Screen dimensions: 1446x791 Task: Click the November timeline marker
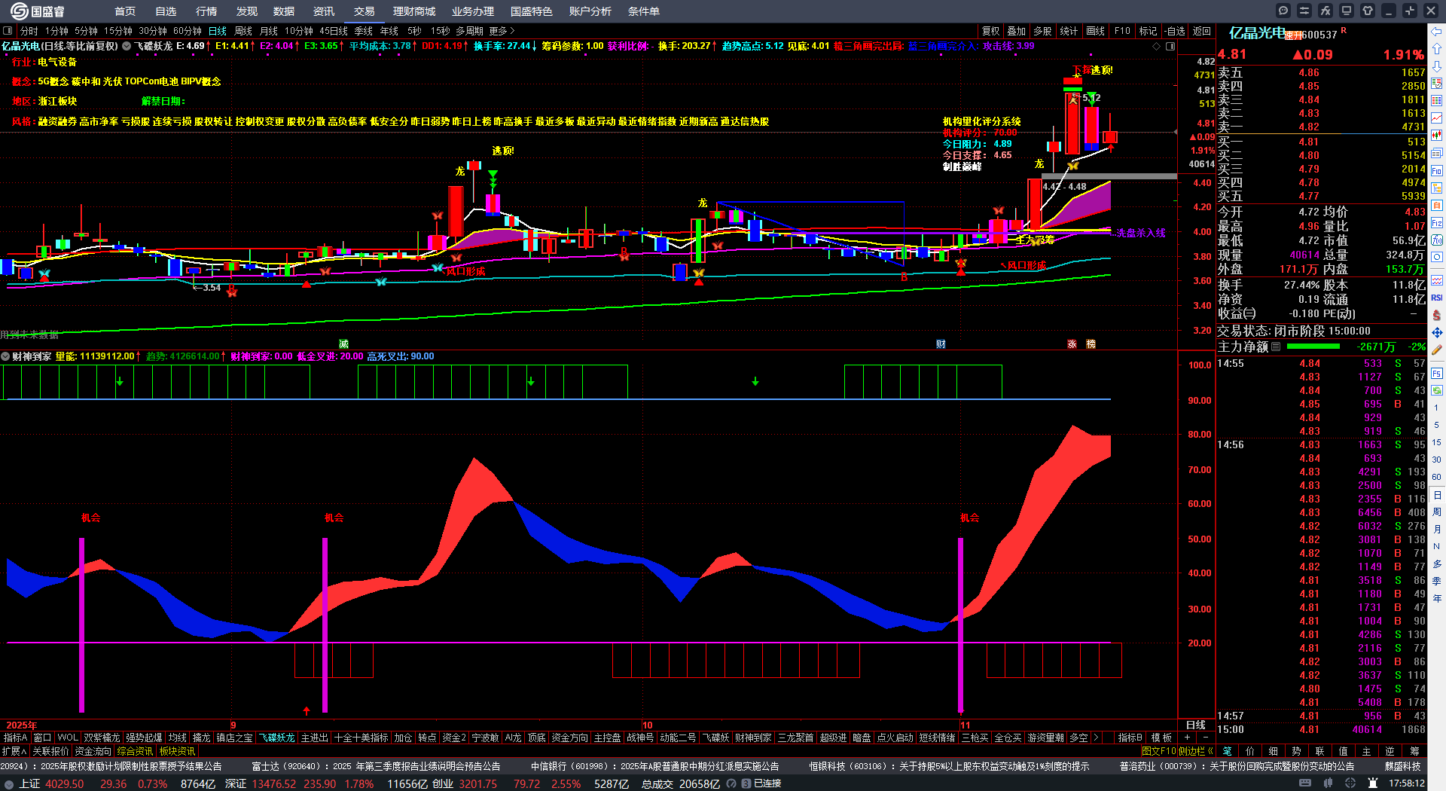point(965,725)
